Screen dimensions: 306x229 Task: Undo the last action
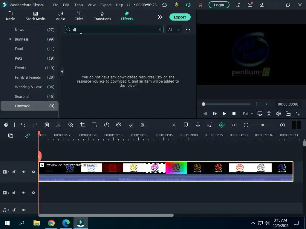(x=23, y=125)
